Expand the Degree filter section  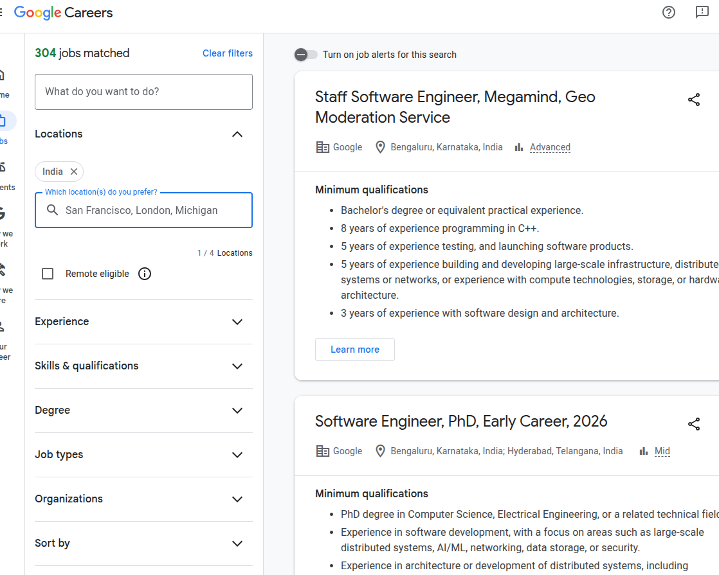[143, 411]
